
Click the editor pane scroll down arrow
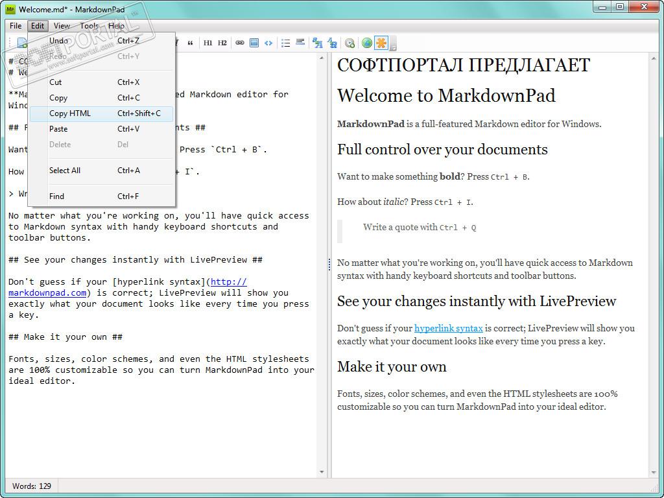click(x=322, y=472)
